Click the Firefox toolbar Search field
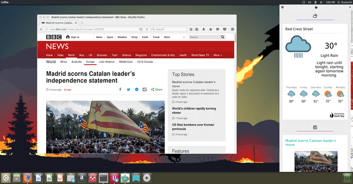 pyautogui.click(x=169, y=29)
